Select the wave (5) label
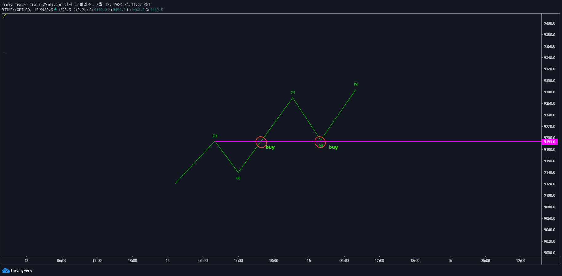 (x=356, y=84)
